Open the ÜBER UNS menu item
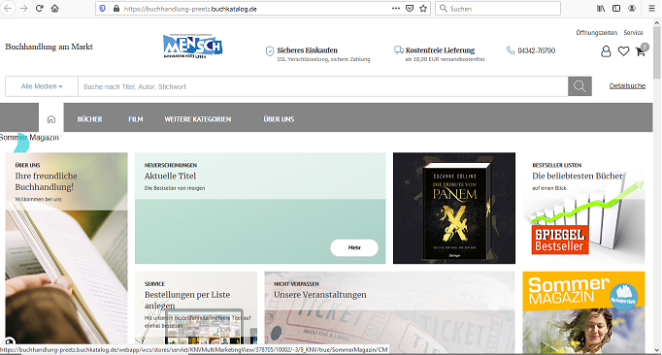The image size is (662, 355). click(x=279, y=119)
